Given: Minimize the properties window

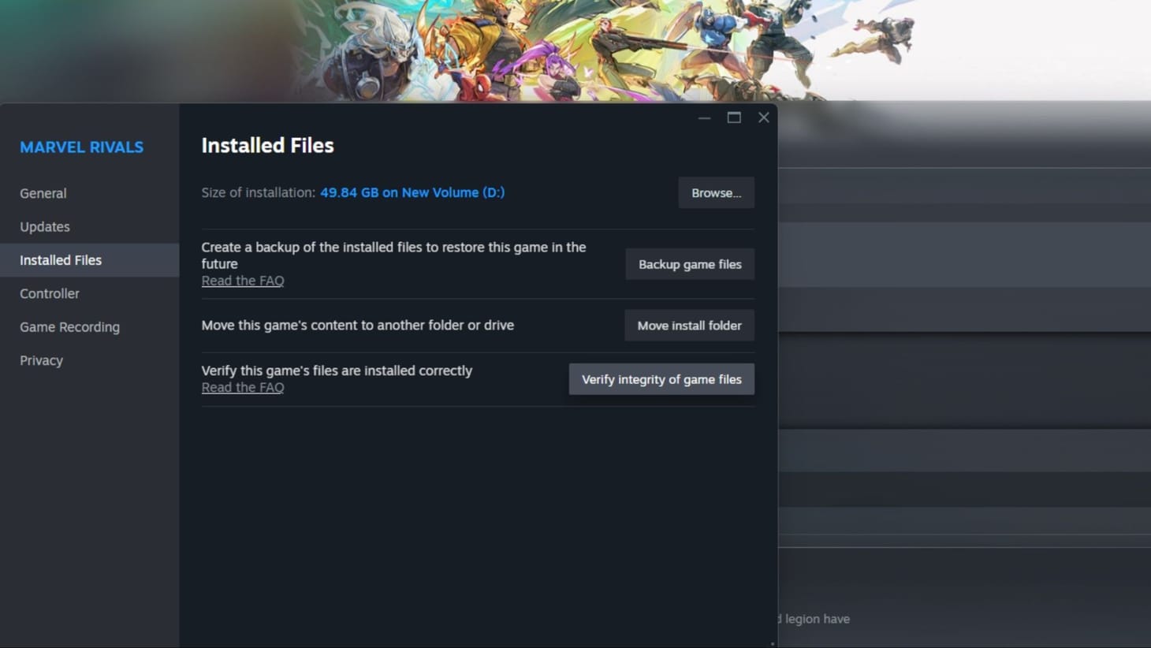Looking at the screenshot, I should (703, 117).
